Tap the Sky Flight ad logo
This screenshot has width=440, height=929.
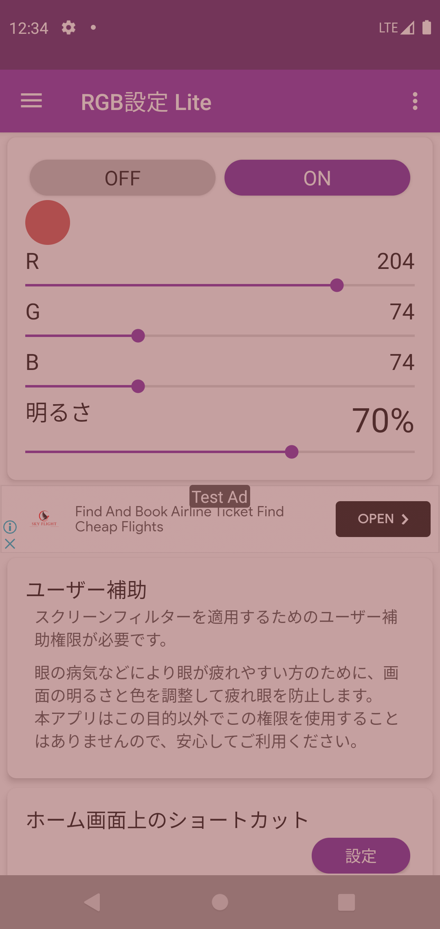click(x=44, y=519)
